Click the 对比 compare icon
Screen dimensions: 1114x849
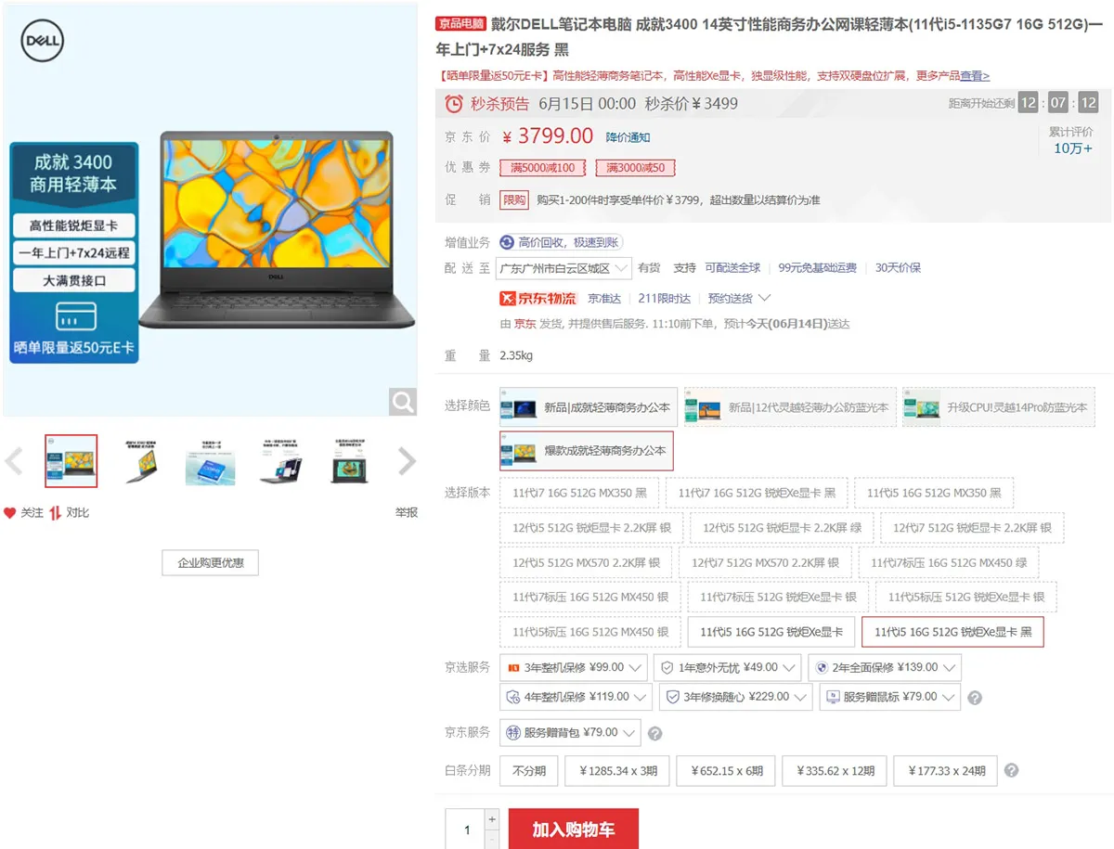point(56,513)
